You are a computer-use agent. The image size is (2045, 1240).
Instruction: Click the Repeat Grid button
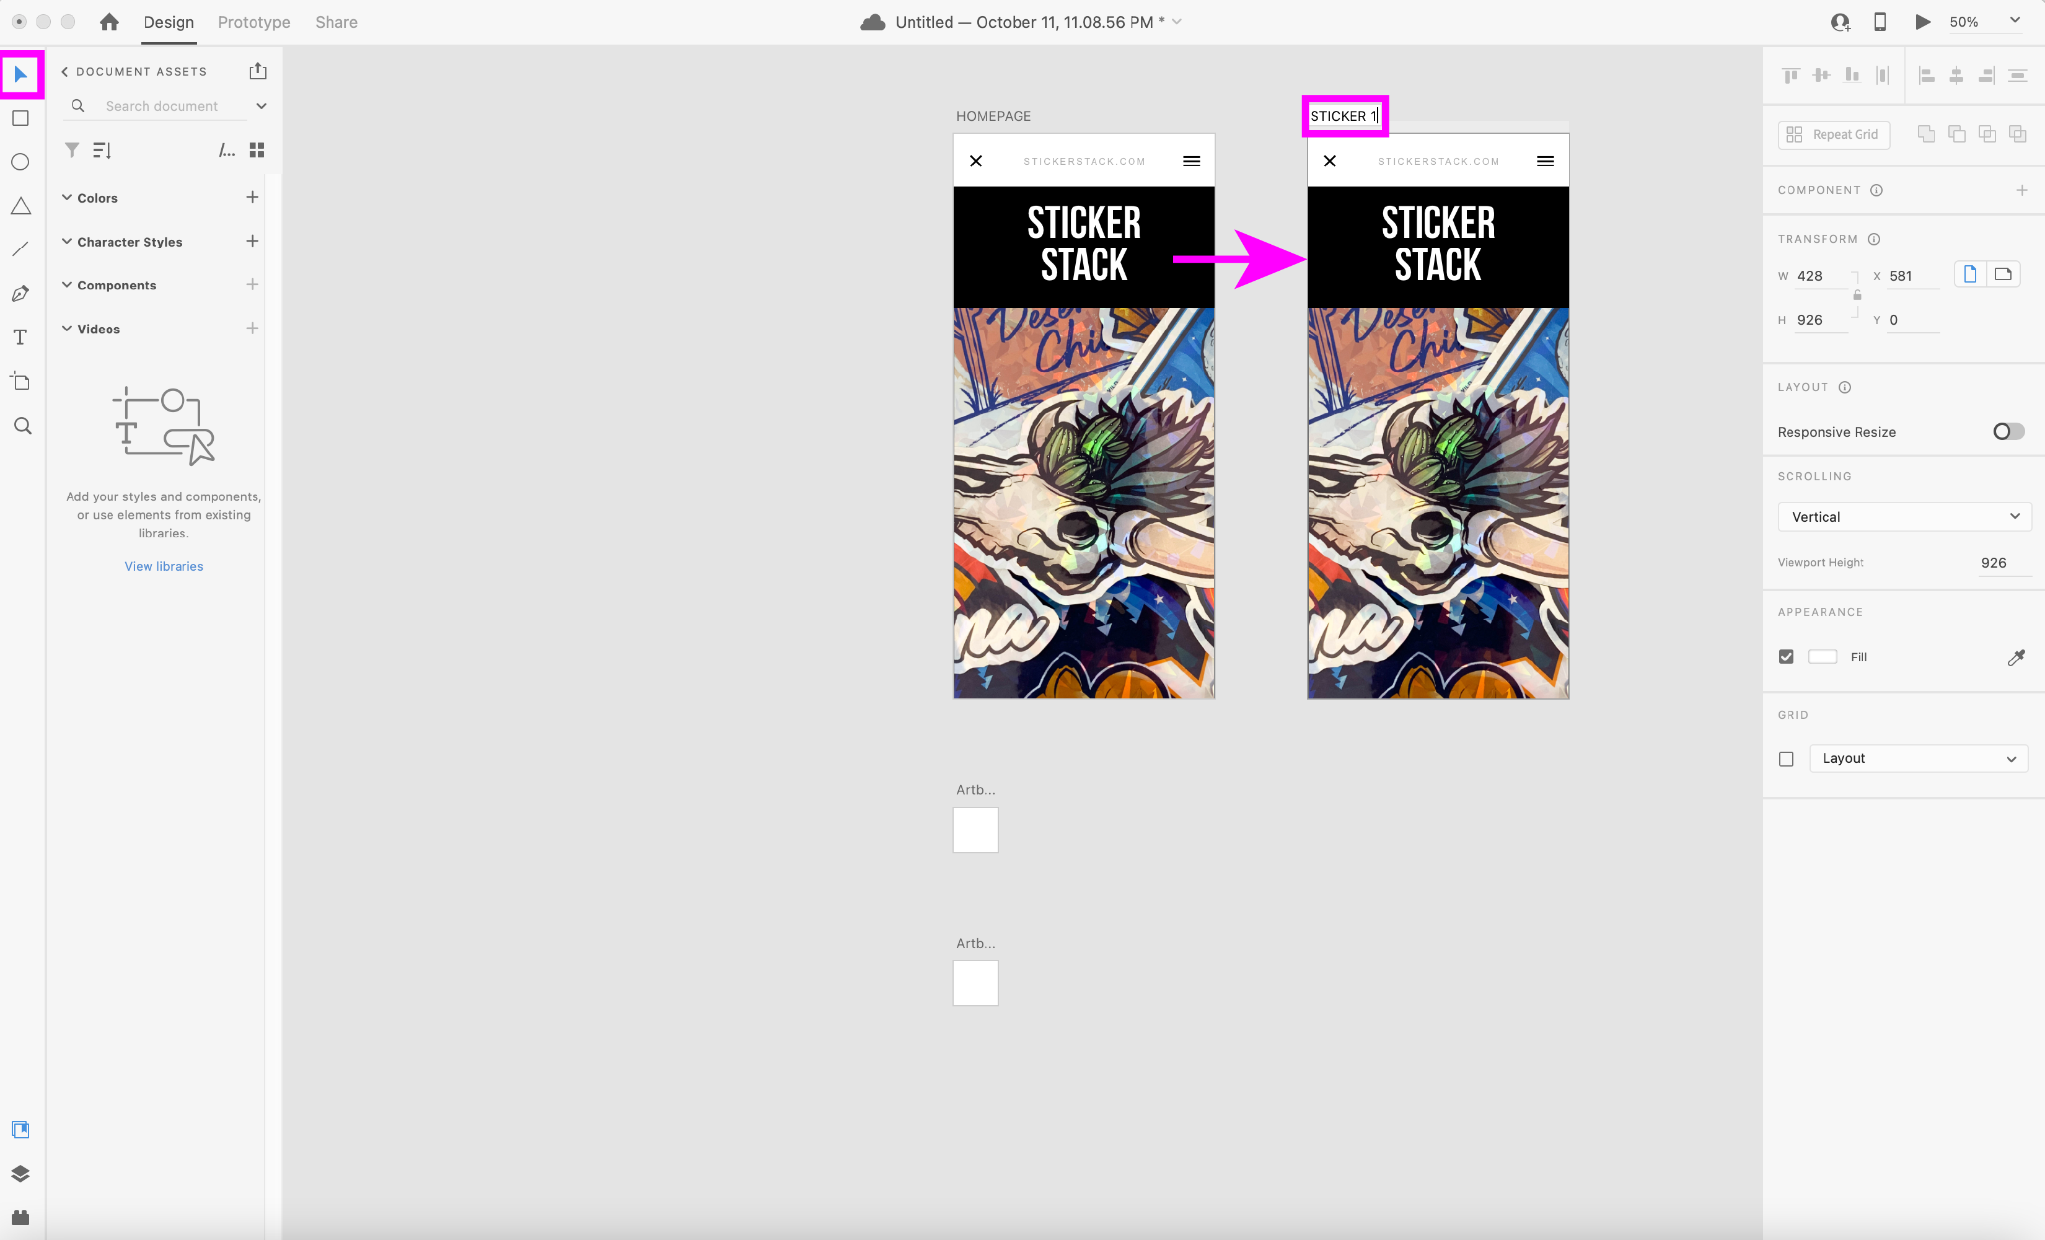(1833, 134)
